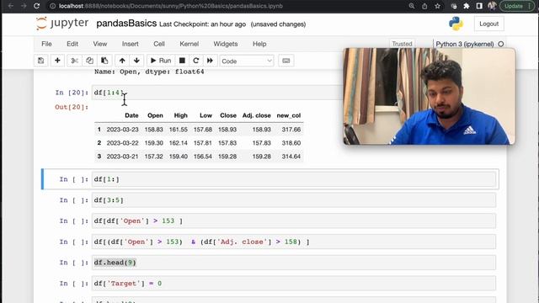The width and height of the screenshot is (539, 303).
Task: Click the Python logo icon
Action: (456, 24)
